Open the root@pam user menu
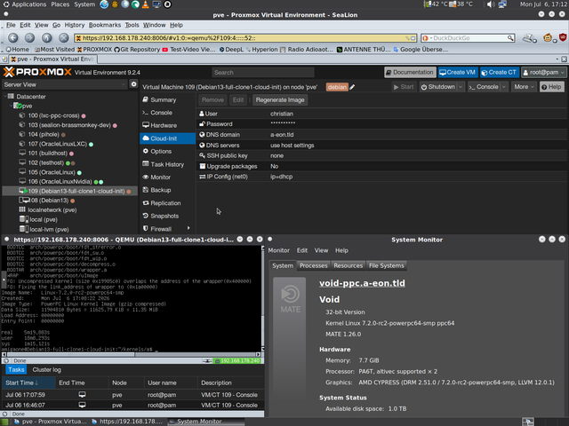Image resolution: width=569 pixels, height=426 pixels. coord(543,73)
